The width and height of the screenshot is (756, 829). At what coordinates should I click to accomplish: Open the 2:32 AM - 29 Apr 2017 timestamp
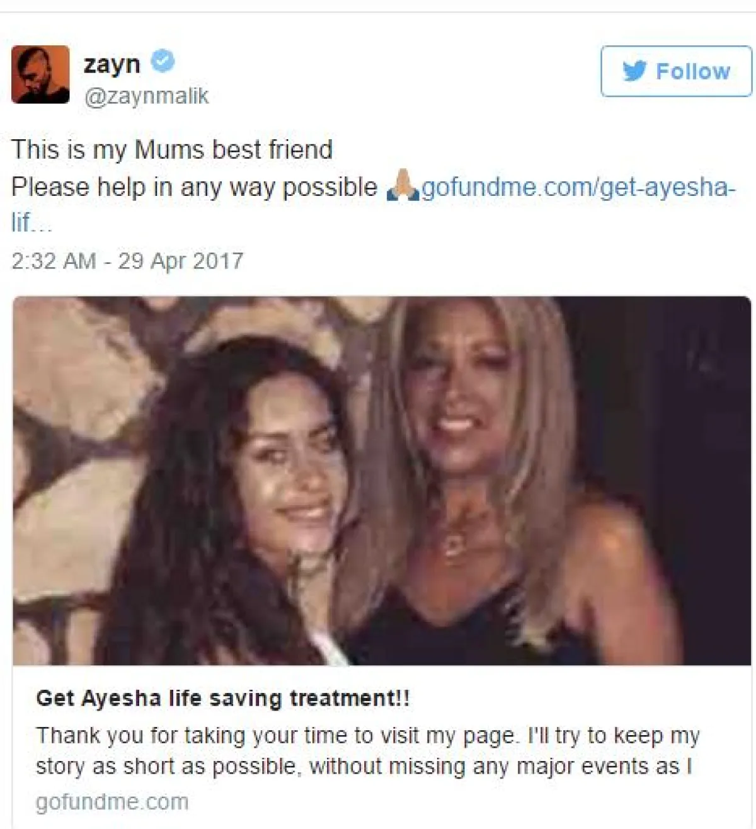pyautogui.click(x=127, y=261)
